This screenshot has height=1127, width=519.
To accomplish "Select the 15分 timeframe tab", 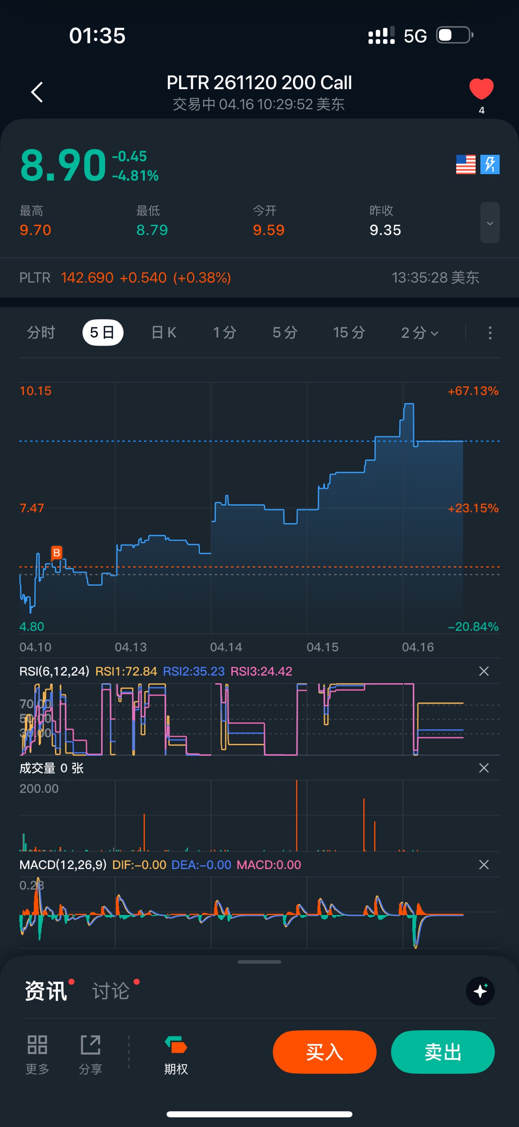I will [x=349, y=333].
